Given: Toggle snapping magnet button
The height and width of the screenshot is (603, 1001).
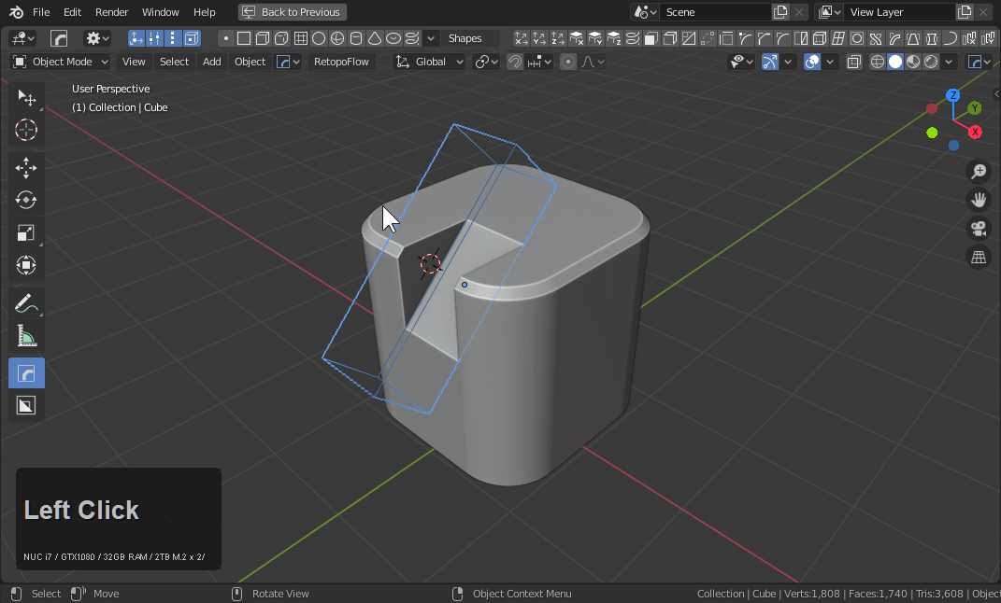Looking at the screenshot, I should pyautogui.click(x=515, y=62).
